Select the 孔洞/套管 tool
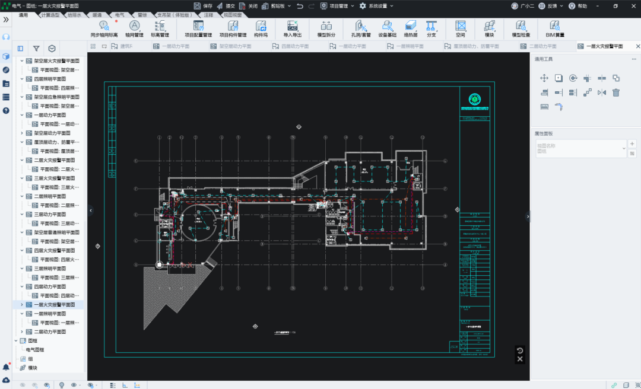Image resolution: width=641 pixels, height=389 pixels. tap(361, 29)
